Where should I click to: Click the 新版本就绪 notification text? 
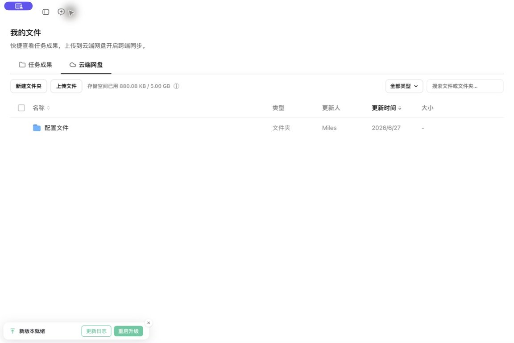[x=32, y=331]
